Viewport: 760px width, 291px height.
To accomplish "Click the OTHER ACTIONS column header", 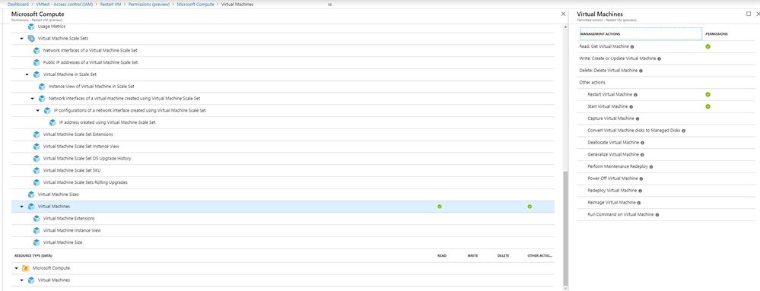I will tap(540, 255).
